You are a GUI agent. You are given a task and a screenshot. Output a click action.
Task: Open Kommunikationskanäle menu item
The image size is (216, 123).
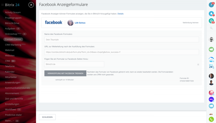pyautogui.click(x=17, y=88)
